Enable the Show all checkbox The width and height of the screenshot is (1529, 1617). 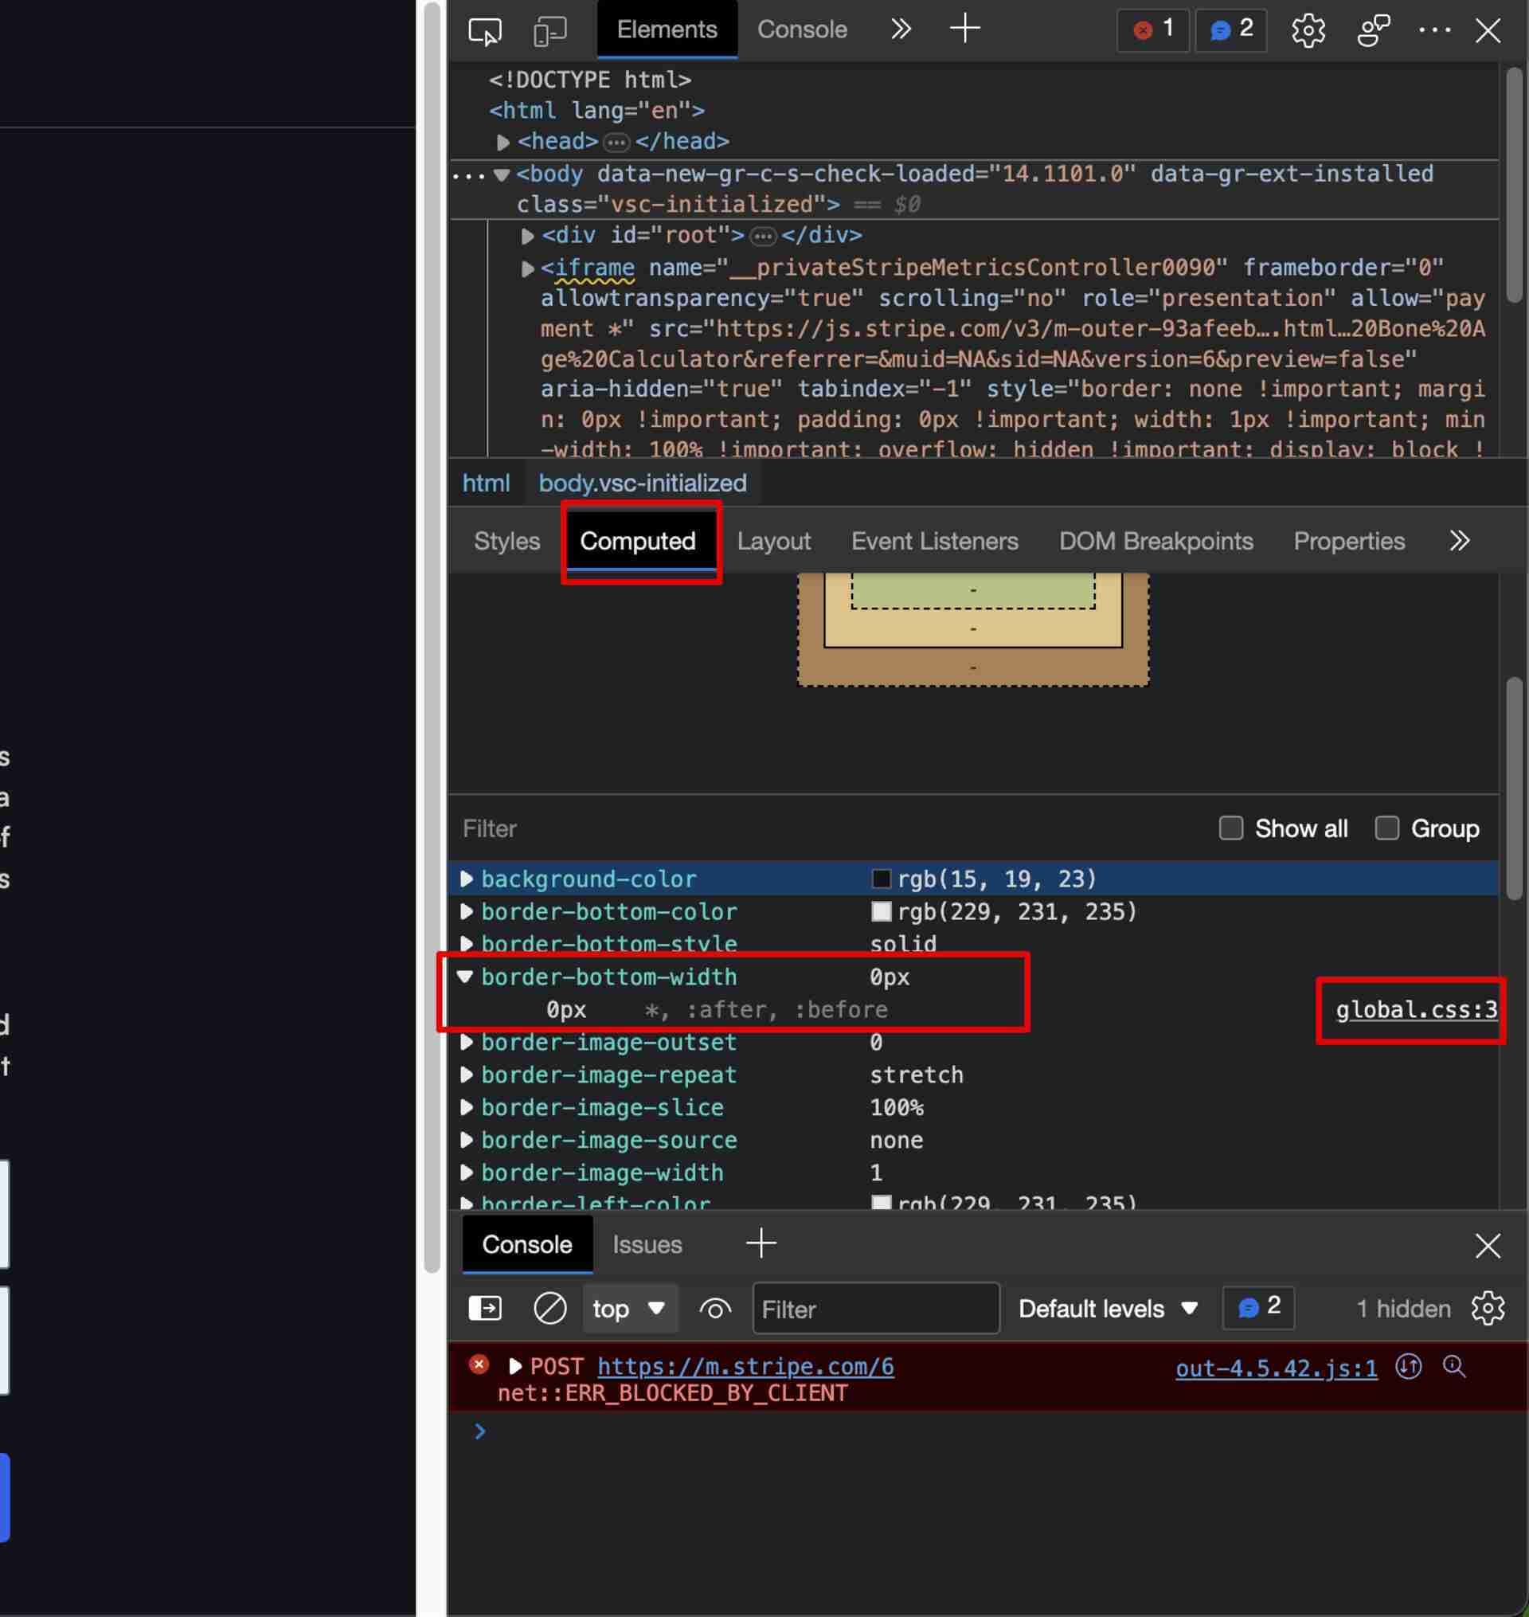click(1230, 828)
